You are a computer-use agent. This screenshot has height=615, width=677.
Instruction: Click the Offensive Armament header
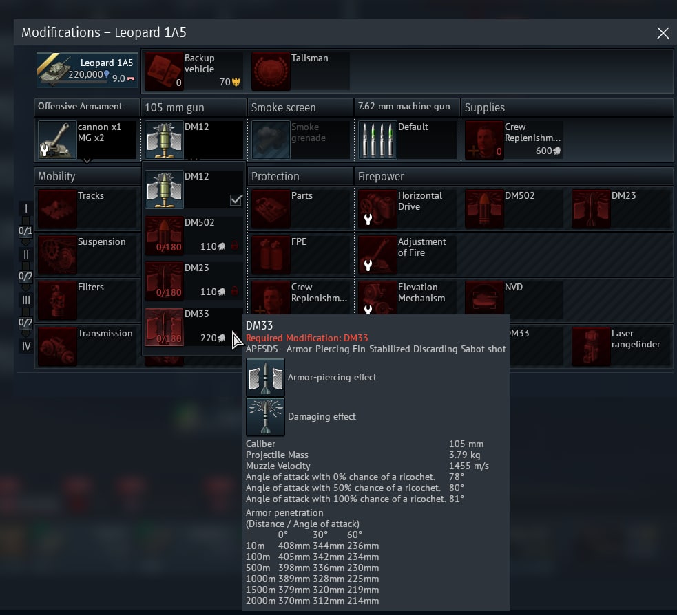(87, 107)
